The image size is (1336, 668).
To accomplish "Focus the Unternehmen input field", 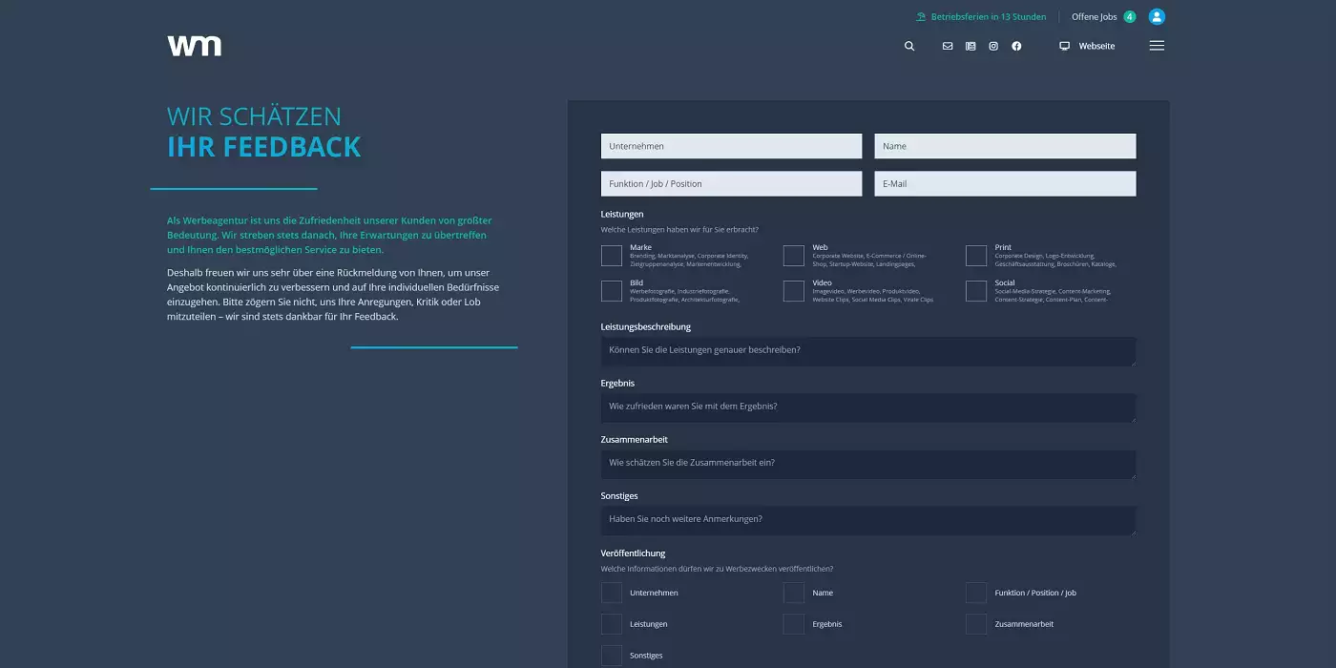I will pyautogui.click(x=731, y=146).
